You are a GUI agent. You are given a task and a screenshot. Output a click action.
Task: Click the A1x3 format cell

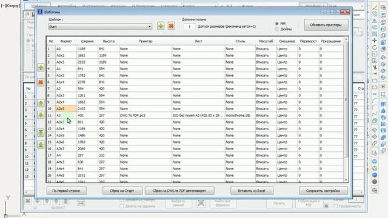point(66,75)
